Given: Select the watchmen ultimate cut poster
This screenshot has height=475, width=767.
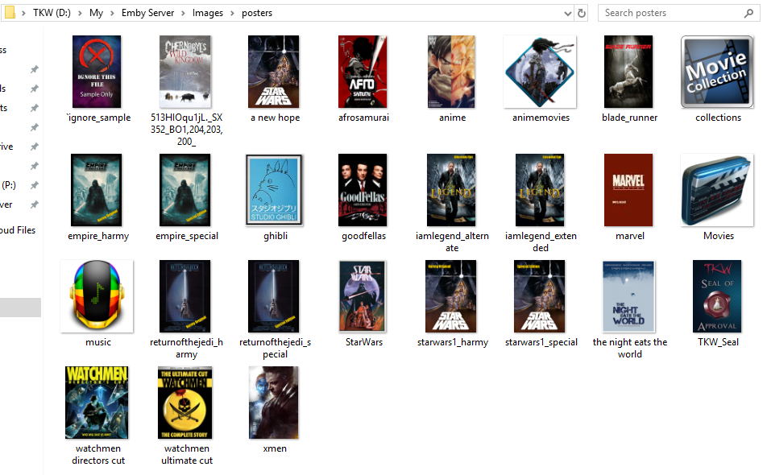Looking at the screenshot, I should click(x=185, y=403).
